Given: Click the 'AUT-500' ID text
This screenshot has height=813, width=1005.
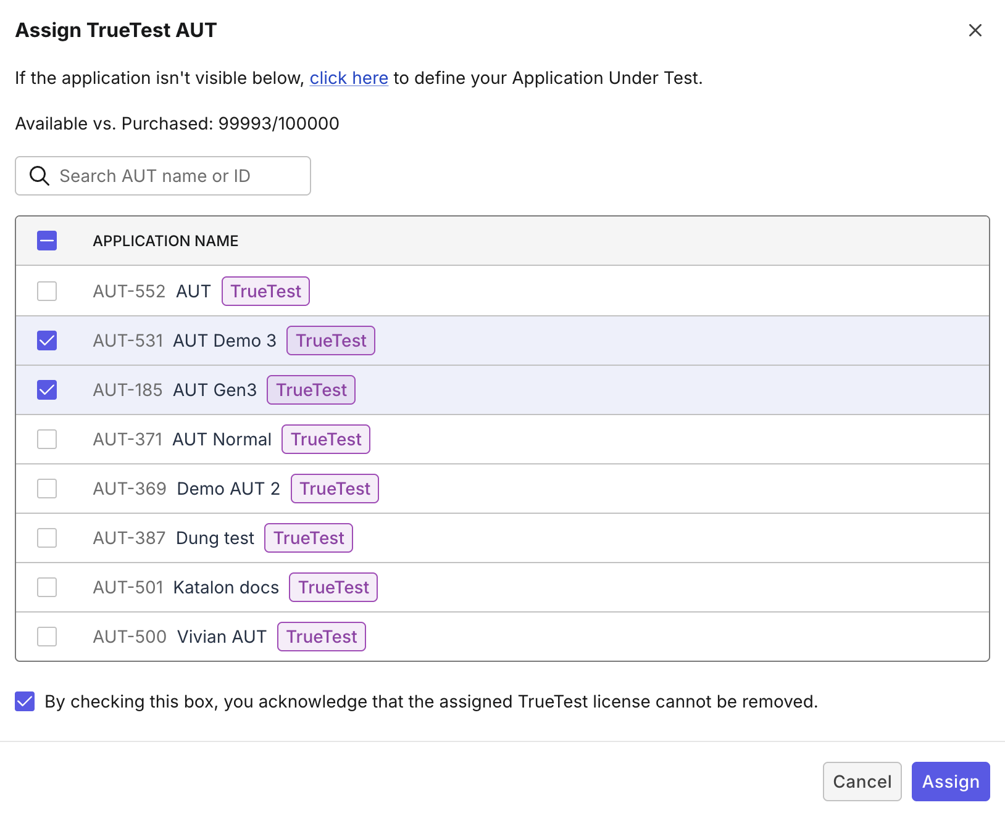Looking at the screenshot, I should point(130,637).
